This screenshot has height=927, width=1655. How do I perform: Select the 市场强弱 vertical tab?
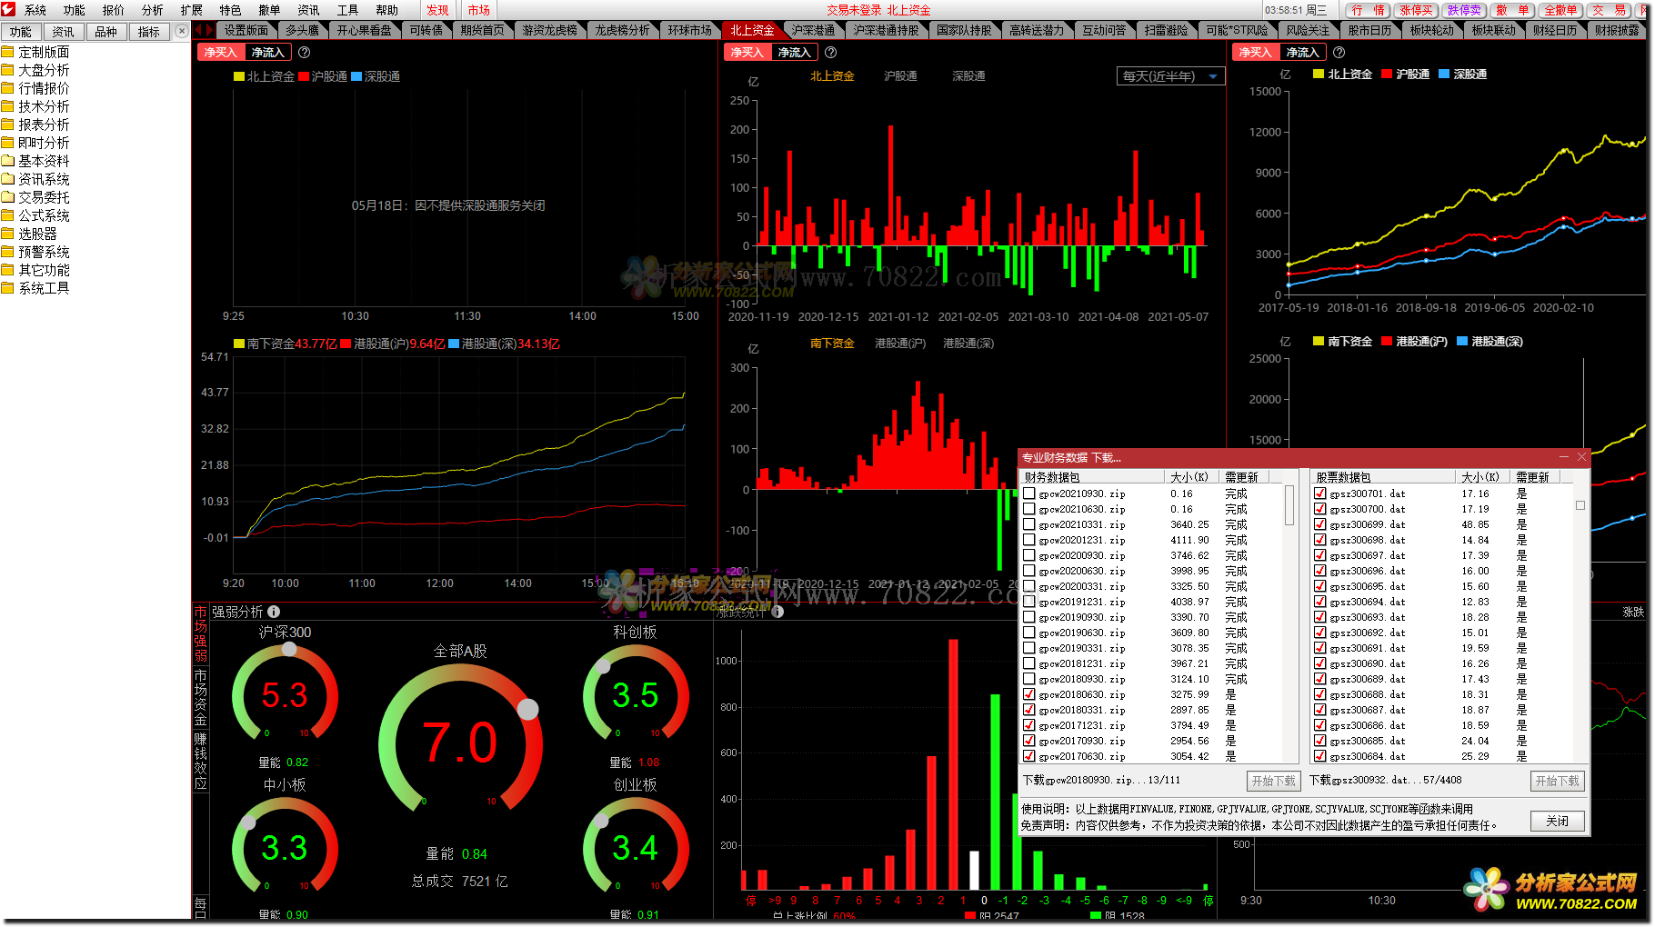200,633
